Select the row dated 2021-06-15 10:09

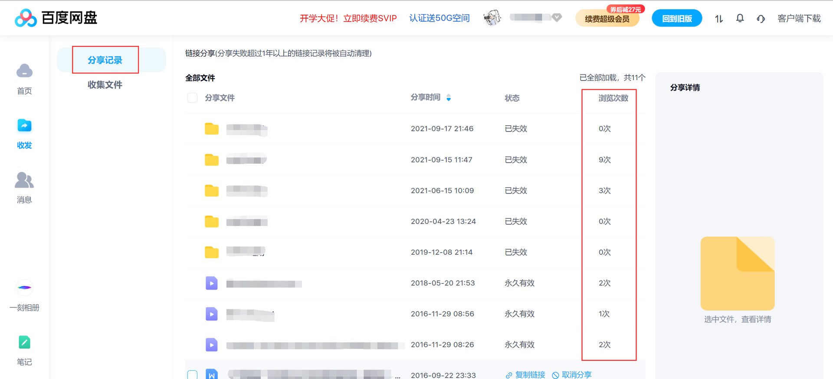415,191
